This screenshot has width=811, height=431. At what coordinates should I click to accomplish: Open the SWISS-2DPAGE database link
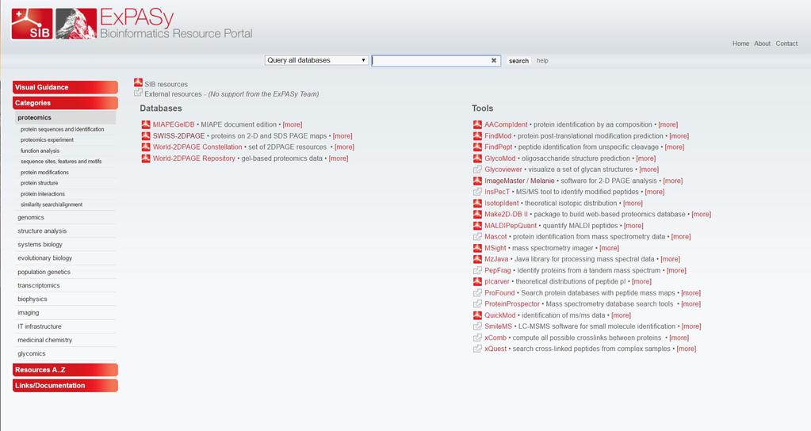178,136
